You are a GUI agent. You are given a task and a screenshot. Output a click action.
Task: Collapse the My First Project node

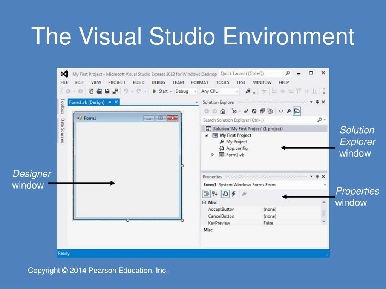pyautogui.click(x=206, y=135)
